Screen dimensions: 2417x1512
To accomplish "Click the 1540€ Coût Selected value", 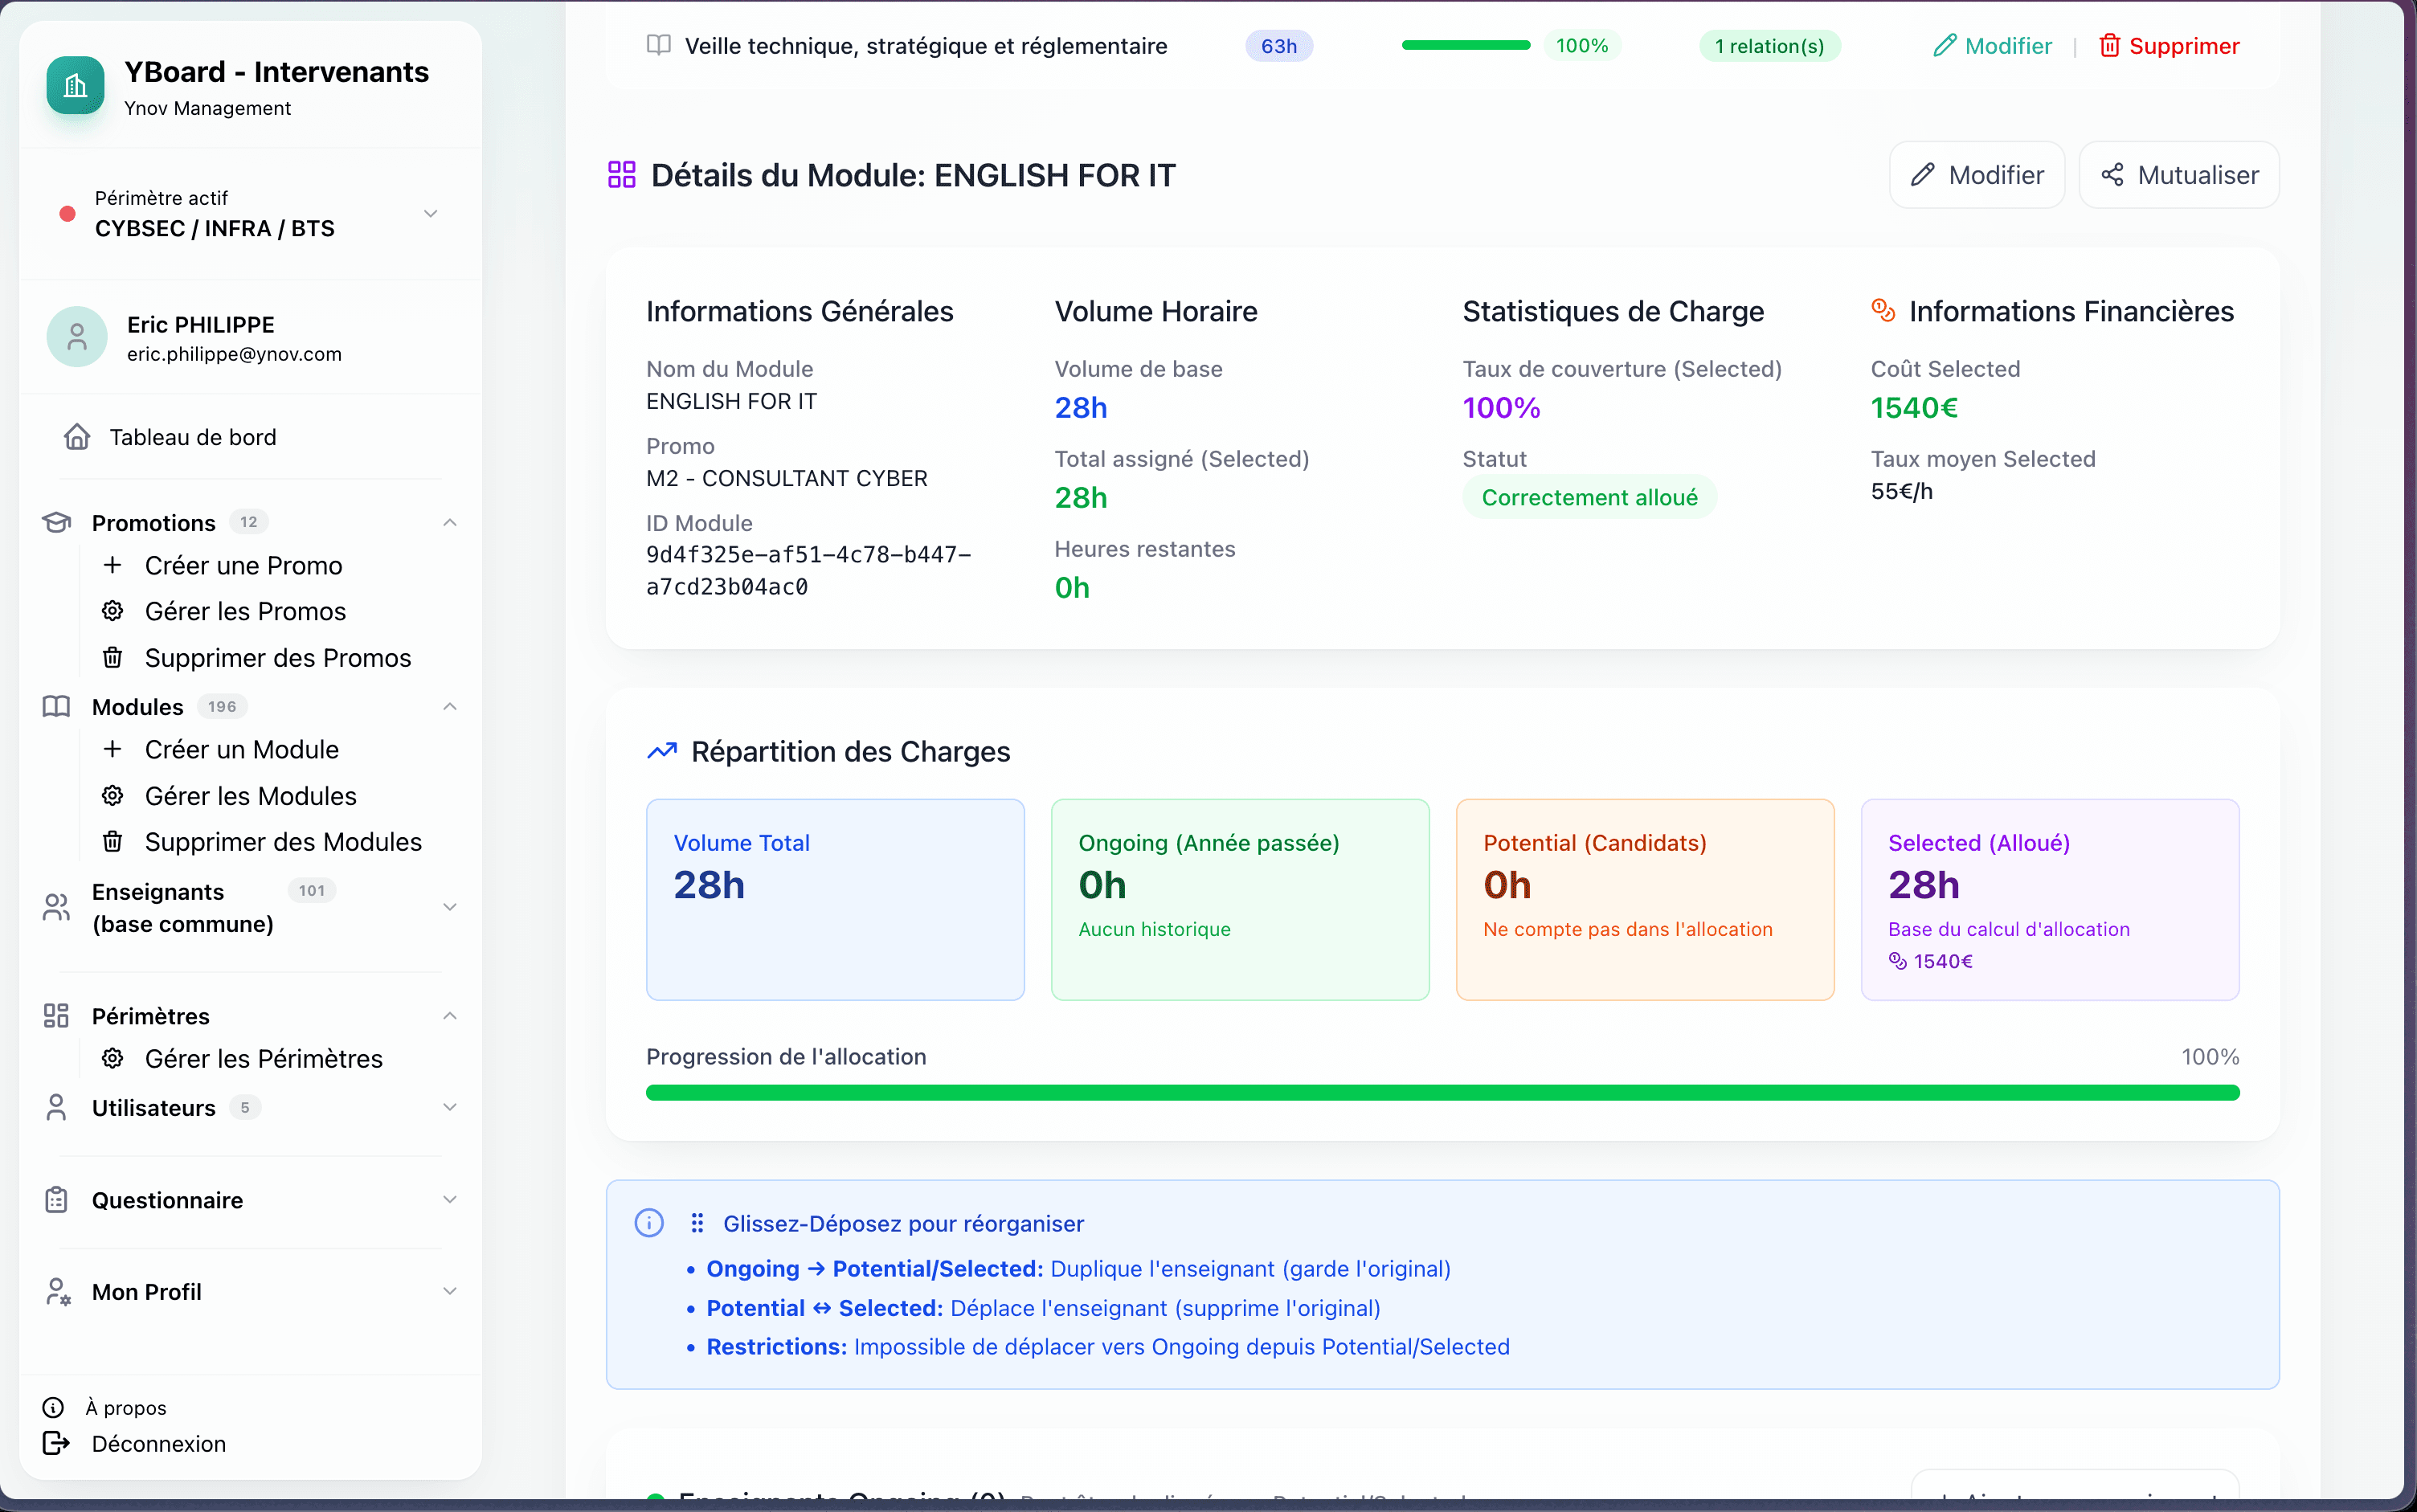I will tap(1914, 407).
